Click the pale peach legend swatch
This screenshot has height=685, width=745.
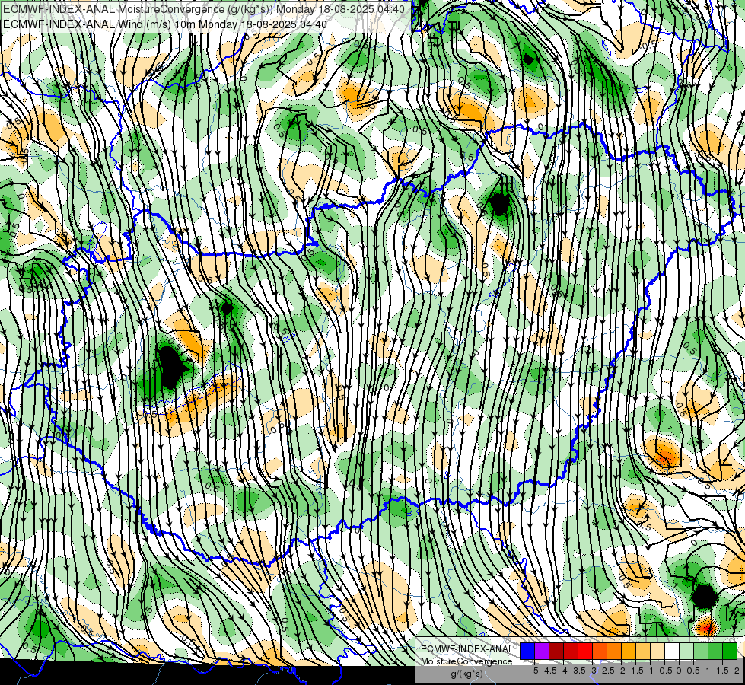657,651
